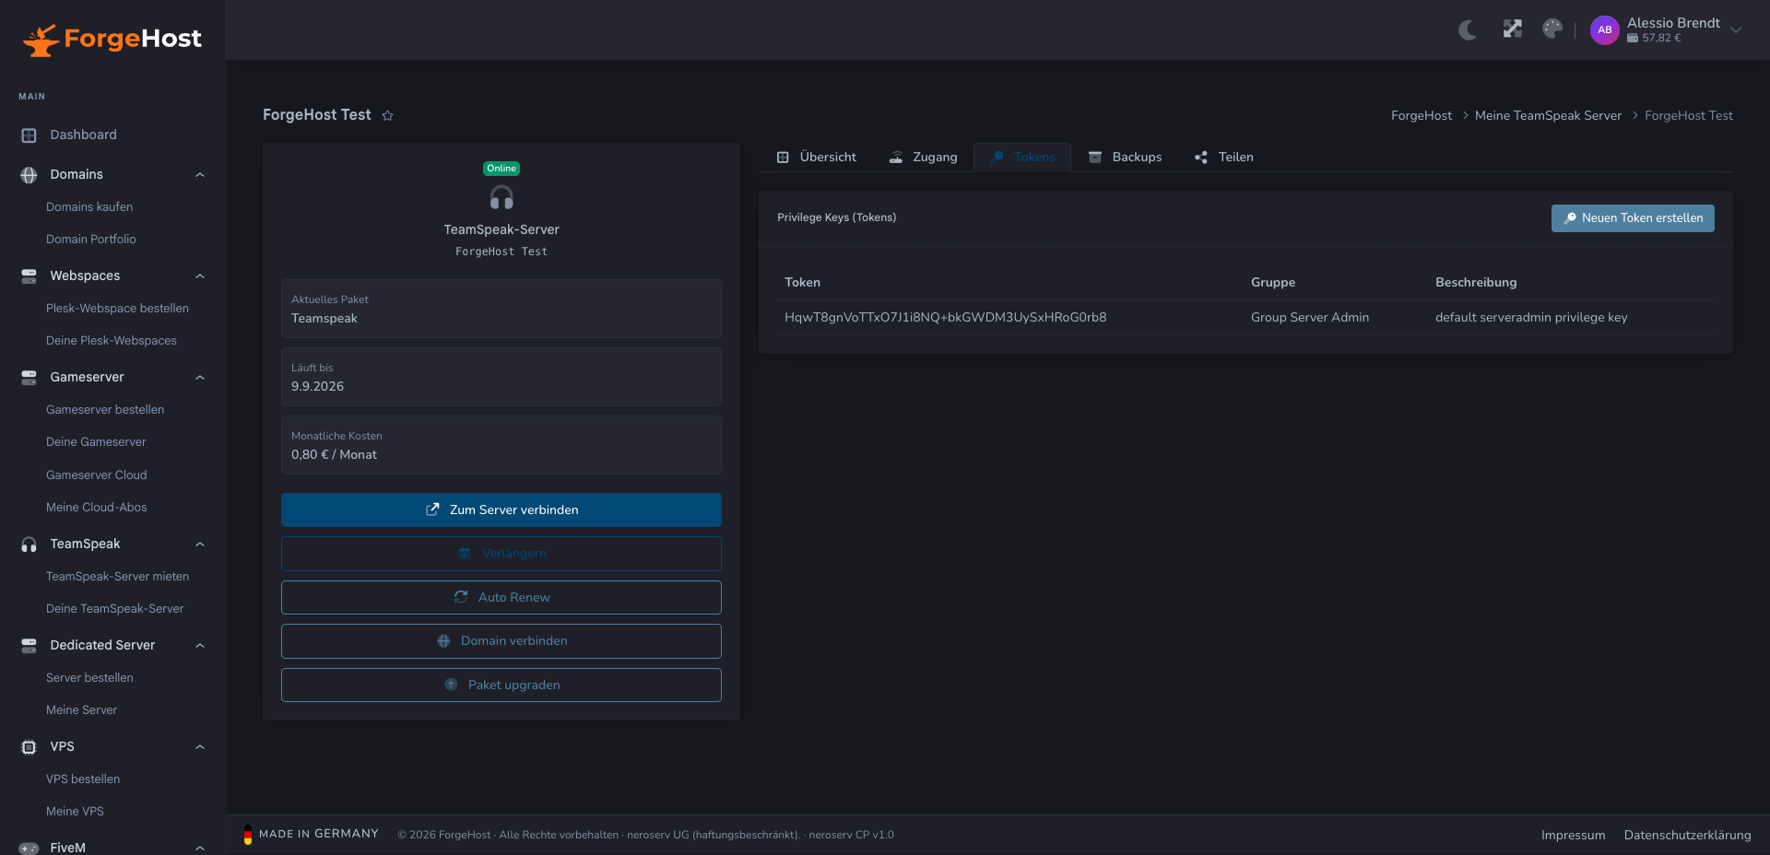This screenshot has height=855, width=1770.
Task: Click the FiveM gamepad icon
Action: [x=29, y=849]
